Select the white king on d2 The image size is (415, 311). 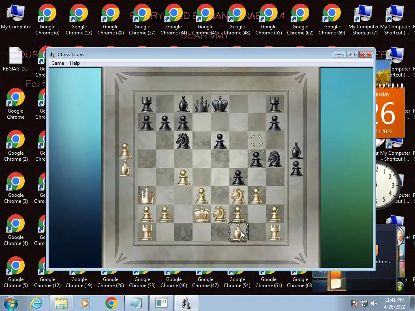click(x=202, y=213)
